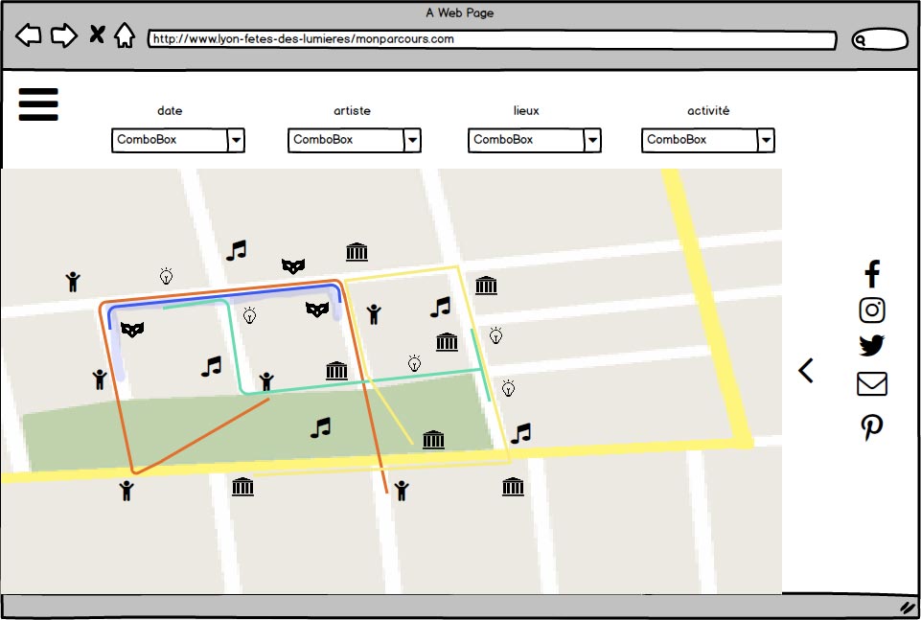This screenshot has width=921, height=620.
Task: Click the browser search box
Action: coord(880,40)
